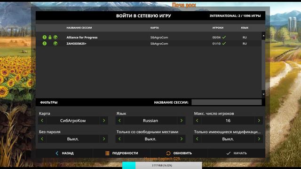Click the globe icon on Alliance for Progress
The height and width of the screenshot is (169, 301).
[x=55, y=37]
